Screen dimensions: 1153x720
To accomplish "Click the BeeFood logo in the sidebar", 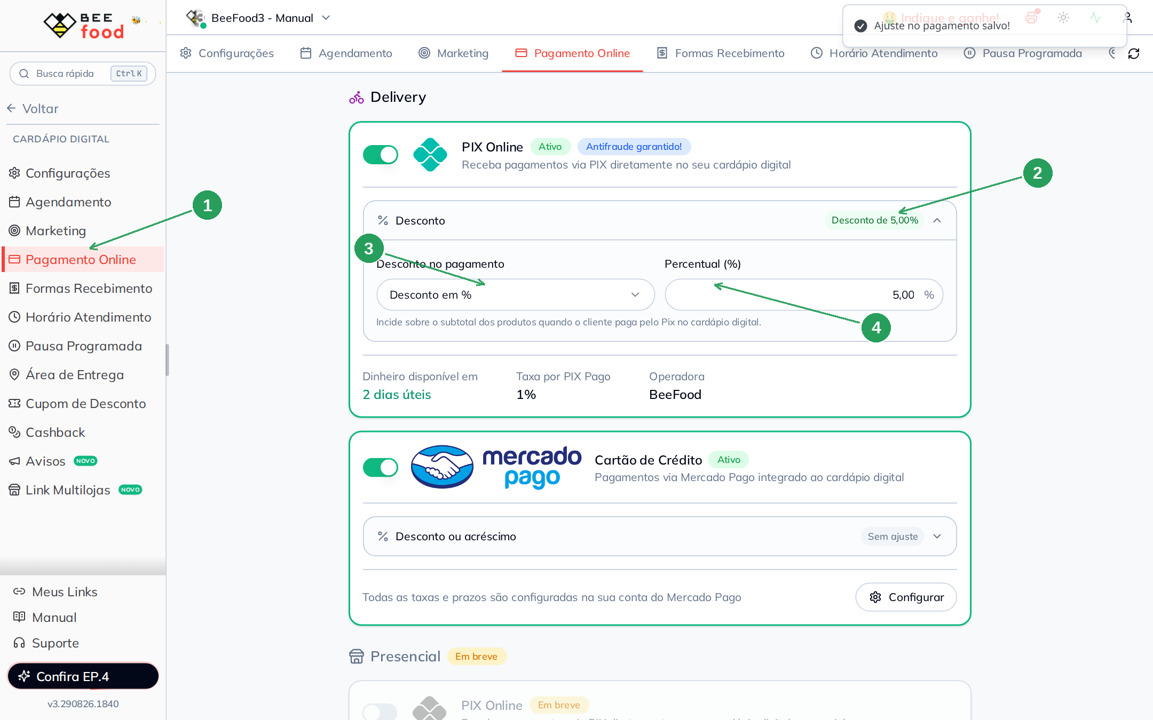I will pyautogui.click(x=84, y=26).
